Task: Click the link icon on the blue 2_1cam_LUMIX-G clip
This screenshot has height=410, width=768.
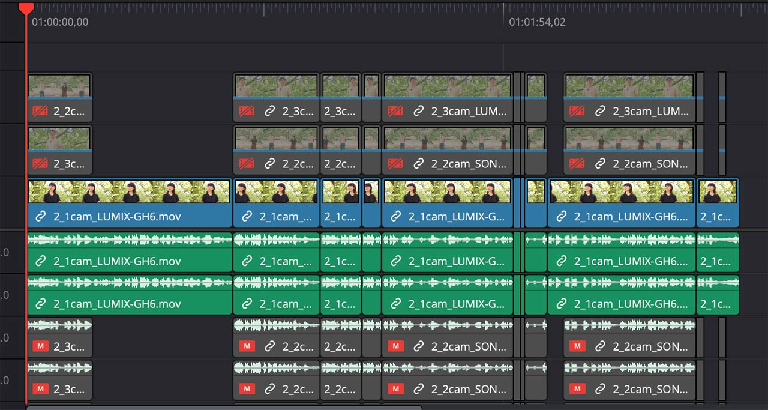Action: tap(395, 217)
